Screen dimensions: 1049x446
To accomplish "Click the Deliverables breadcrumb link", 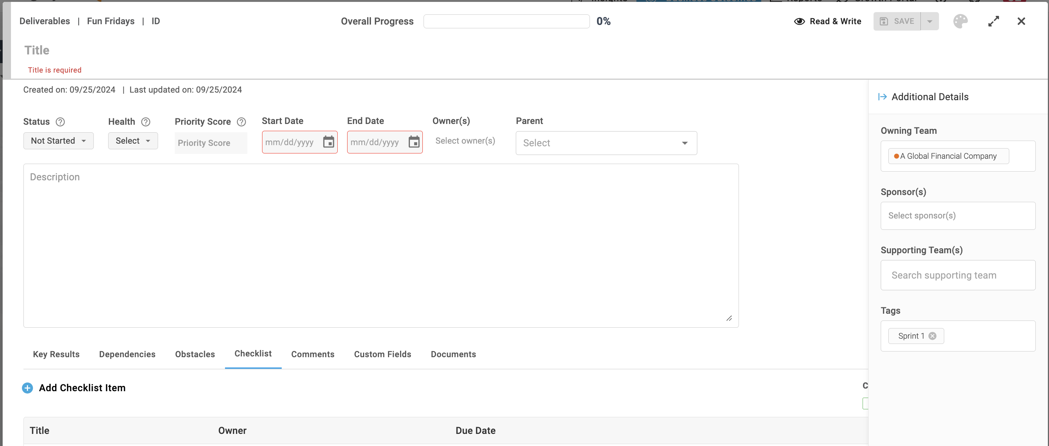I will tap(45, 21).
